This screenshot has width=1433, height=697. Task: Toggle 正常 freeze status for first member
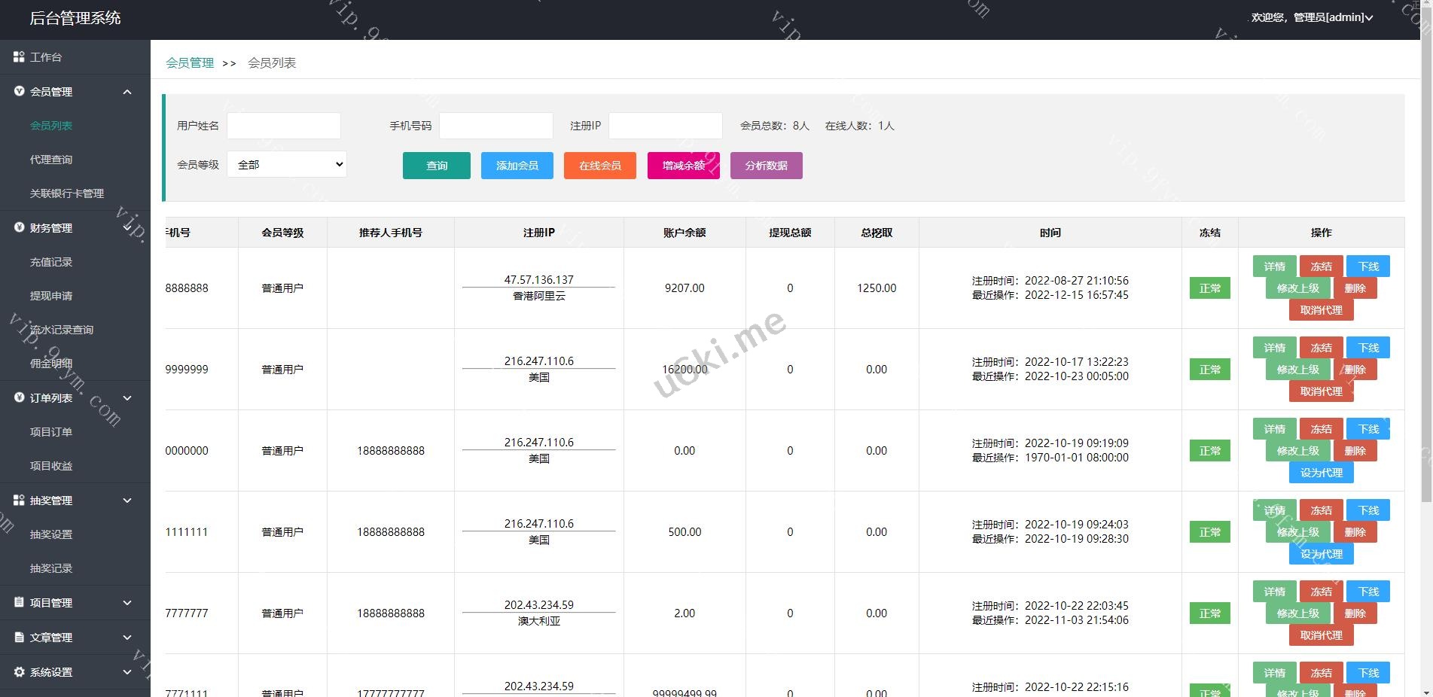pyautogui.click(x=1209, y=288)
